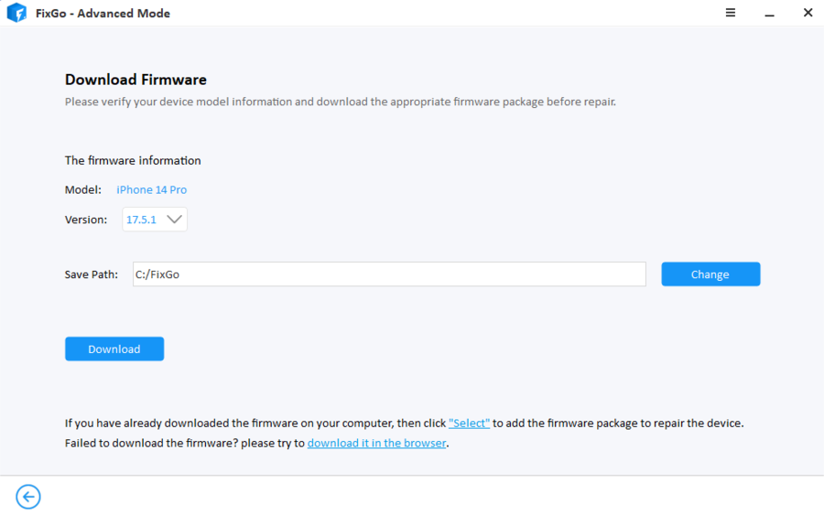The height and width of the screenshot is (515, 824).
Task: Close the FixGo window
Action: coord(808,13)
